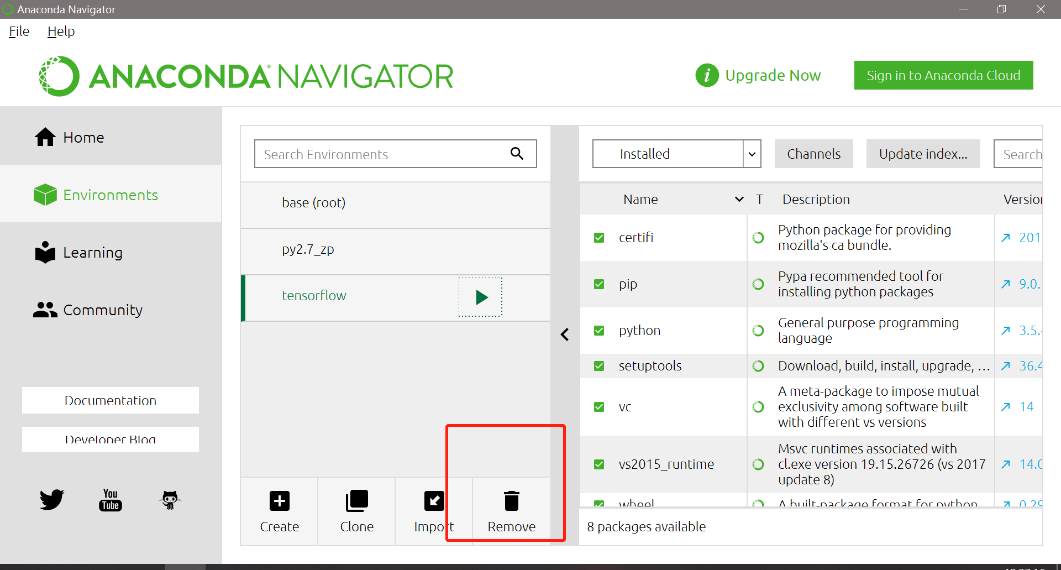Open the Developer Blog button
This screenshot has height=570, width=1061.
pos(111,440)
